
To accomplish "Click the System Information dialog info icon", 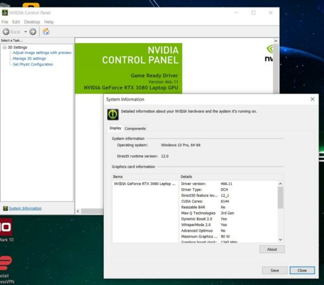I will (113, 115).
